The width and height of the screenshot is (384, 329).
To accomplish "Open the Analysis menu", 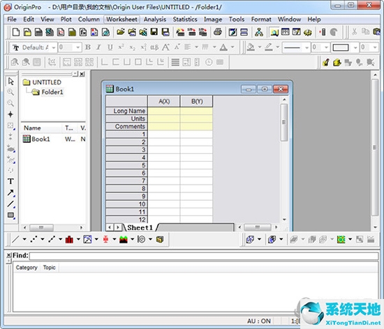I will click(x=155, y=20).
